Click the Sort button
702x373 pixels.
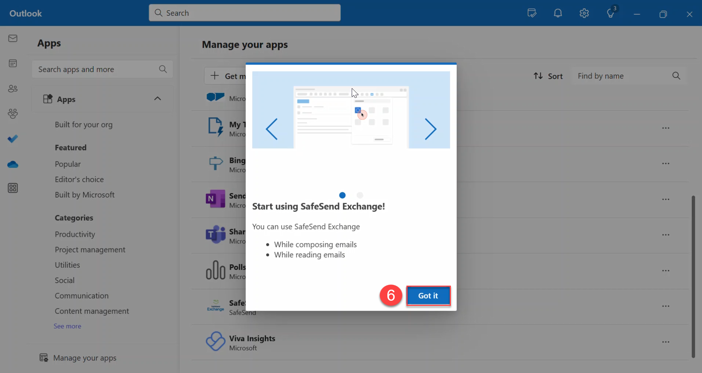coord(548,76)
